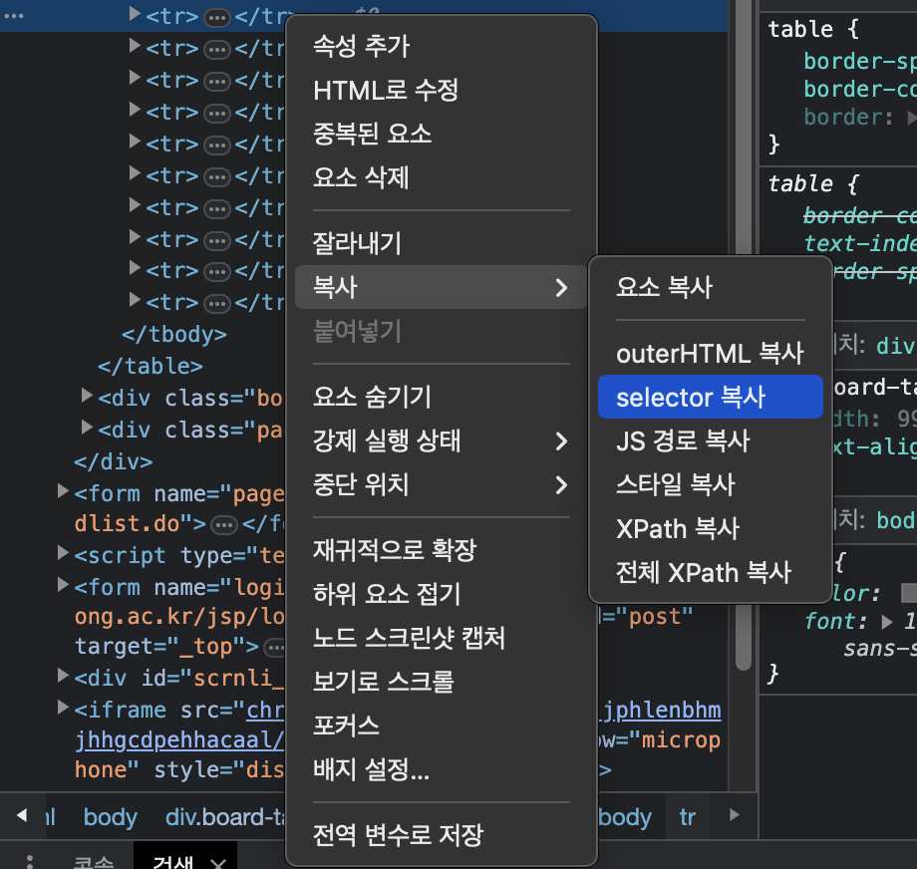Expand the font property value in Styles panel
Screen dimensions: 917x869
click(887, 620)
